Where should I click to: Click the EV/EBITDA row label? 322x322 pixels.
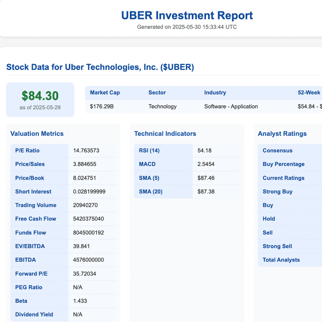pos(30,246)
